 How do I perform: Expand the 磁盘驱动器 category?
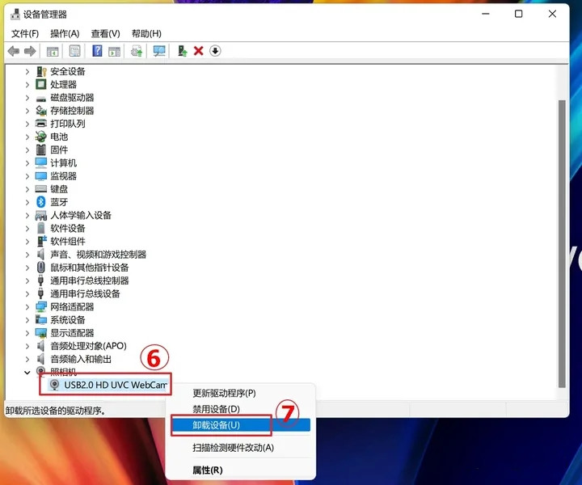[27, 98]
